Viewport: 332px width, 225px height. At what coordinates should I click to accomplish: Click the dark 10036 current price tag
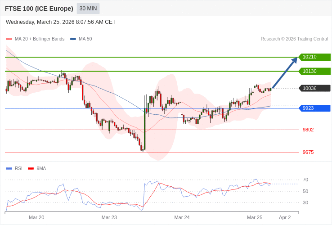pos(314,88)
